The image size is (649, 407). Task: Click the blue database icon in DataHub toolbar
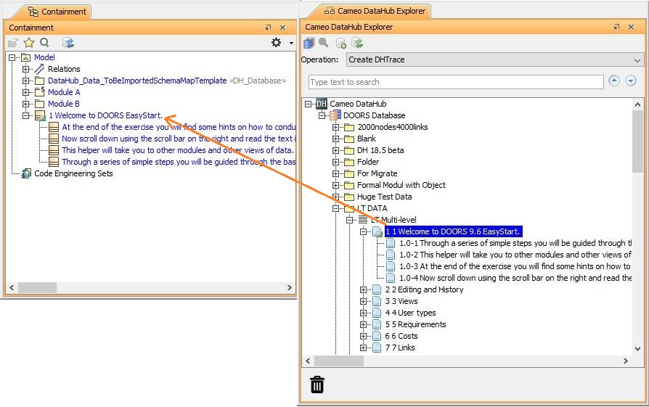click(309, 43)
